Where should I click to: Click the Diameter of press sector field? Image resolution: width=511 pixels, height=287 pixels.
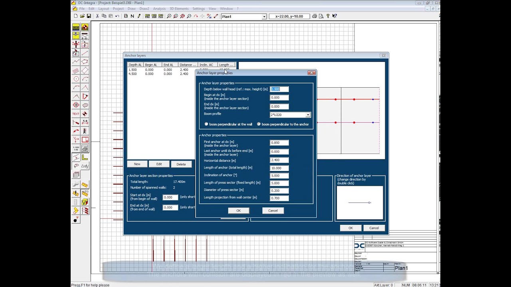point(279,191)
